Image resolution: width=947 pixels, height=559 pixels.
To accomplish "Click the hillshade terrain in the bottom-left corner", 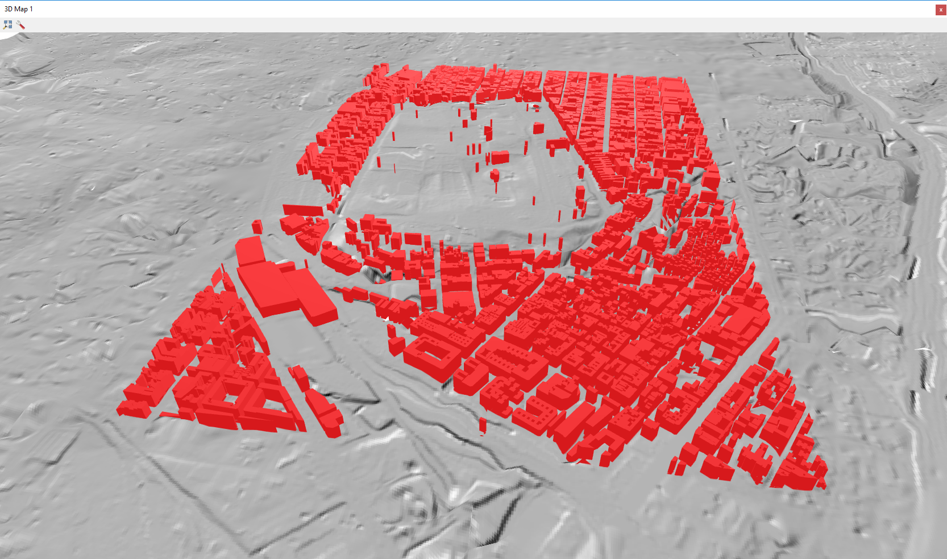I will pyautogui.click(x=85, y=511).
